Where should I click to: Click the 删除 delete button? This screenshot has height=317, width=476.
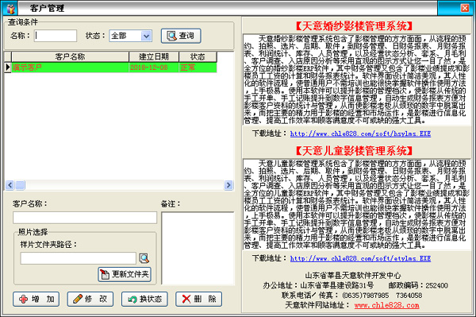(x=198, y=299)
